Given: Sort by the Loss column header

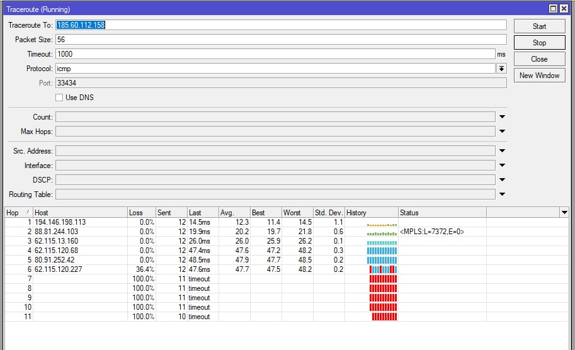Looking at the screenshot, I should click(142, 213).
